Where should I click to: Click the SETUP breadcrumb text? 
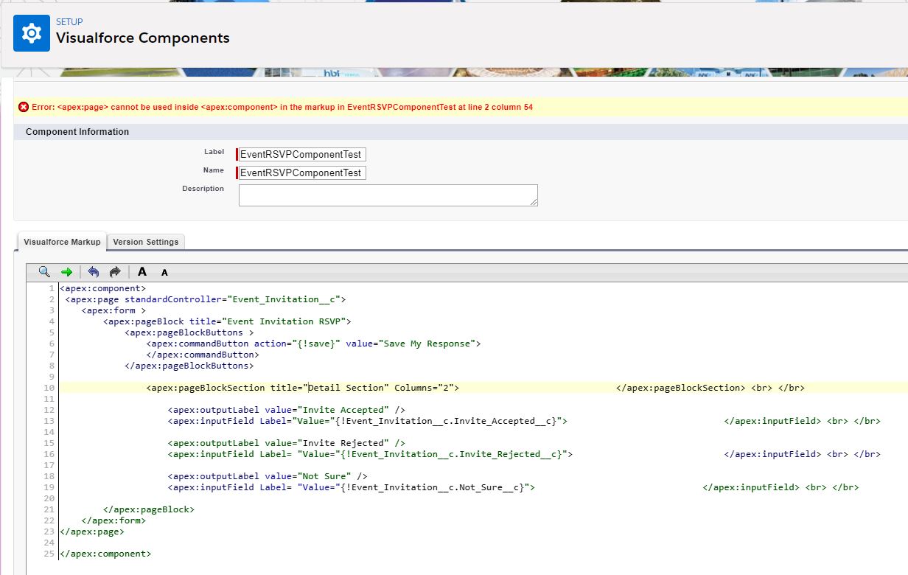click(x=69, y=22)
